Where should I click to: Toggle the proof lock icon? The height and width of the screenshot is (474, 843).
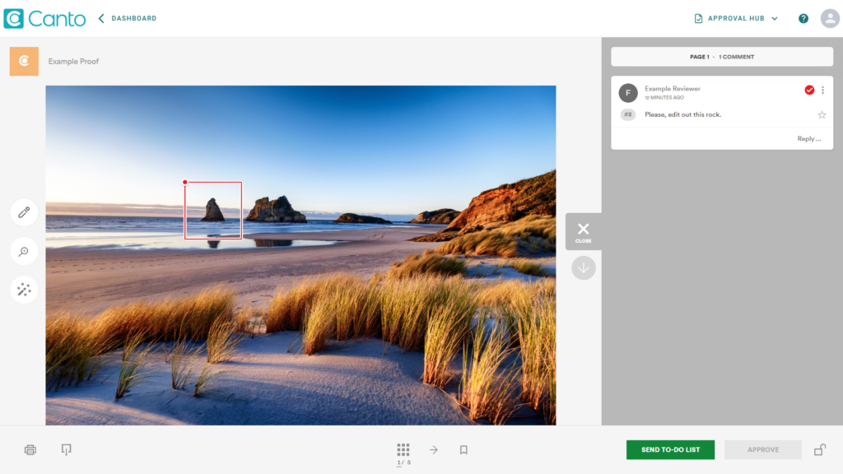(x=820, y=449)
